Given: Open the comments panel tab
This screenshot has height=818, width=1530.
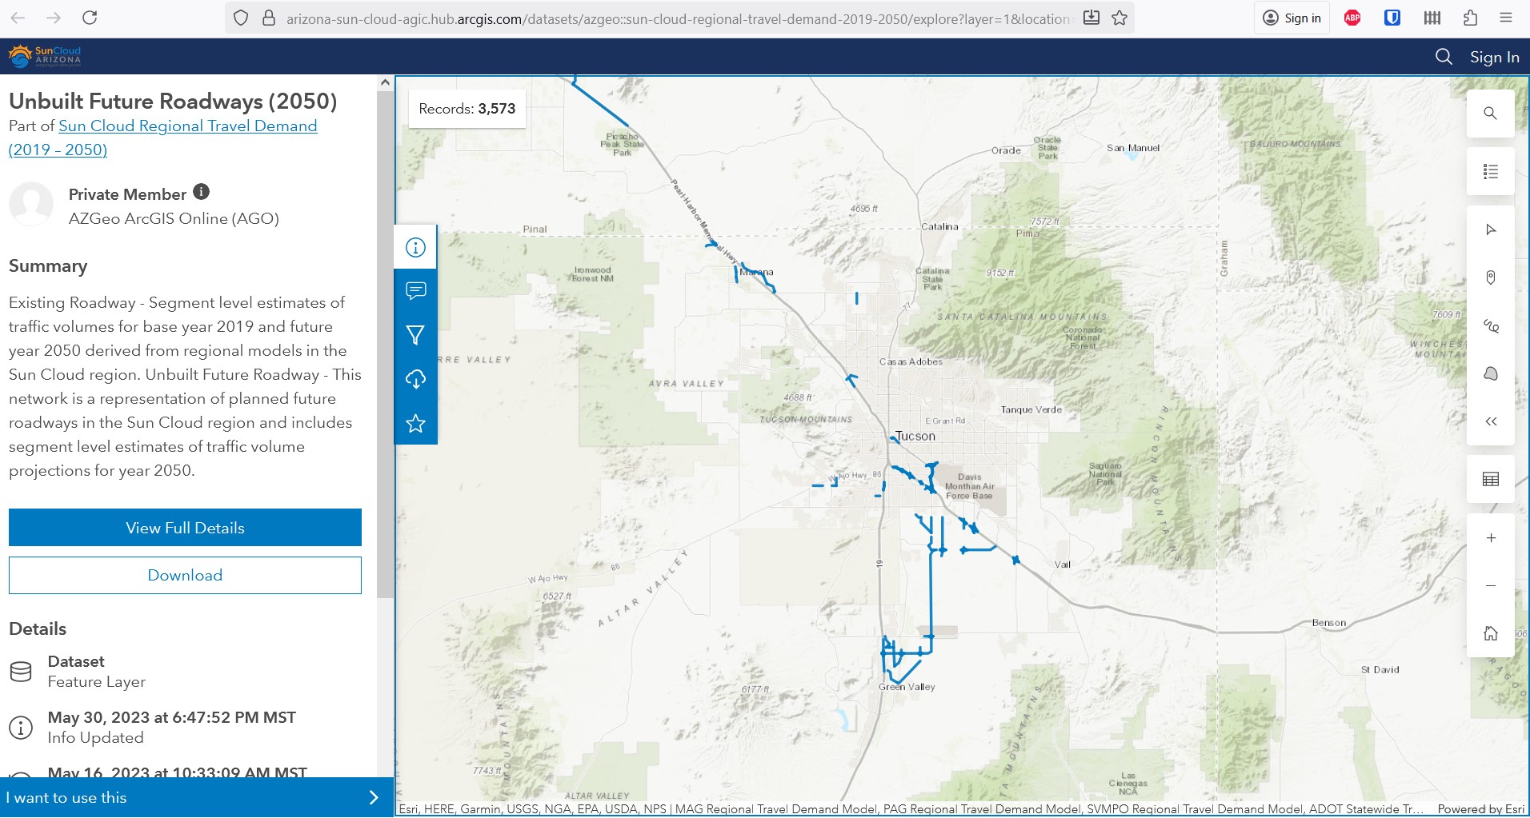Looking at the screenshot, I should [x=415, y=290].
